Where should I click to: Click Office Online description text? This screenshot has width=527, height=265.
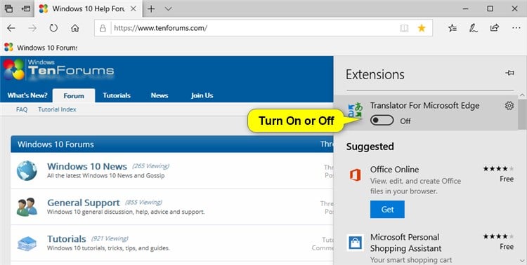(x=415, y=186)
